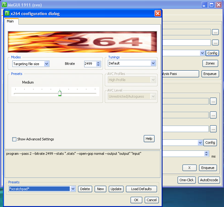Click lower Enqueue button next to X
Screen dimensions: 224x207
click(208, 168)
